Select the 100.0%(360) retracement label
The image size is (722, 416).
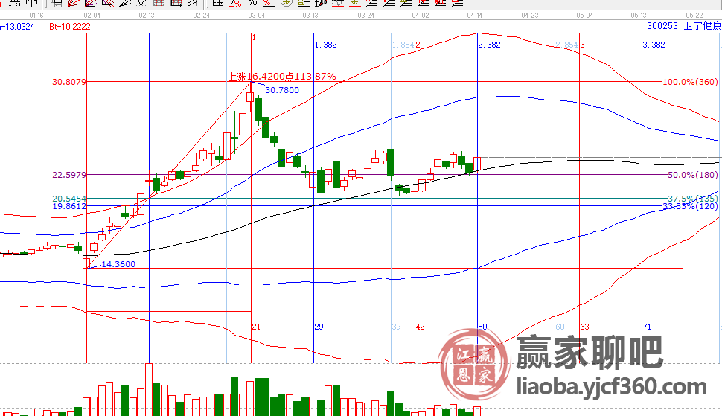690,82
